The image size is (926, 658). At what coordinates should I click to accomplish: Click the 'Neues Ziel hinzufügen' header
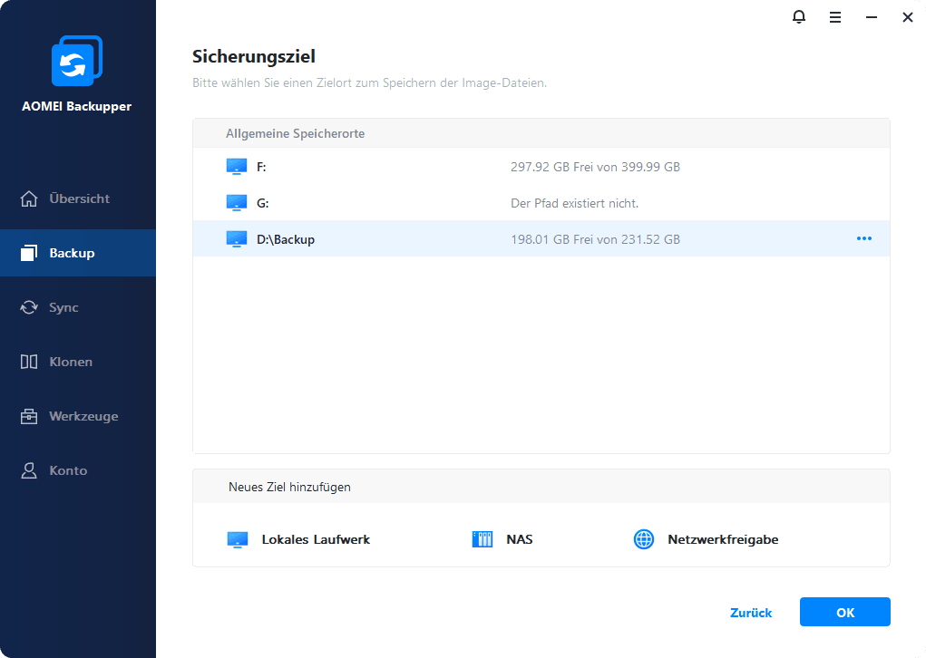pyautogui.click(x=289, y=487)
